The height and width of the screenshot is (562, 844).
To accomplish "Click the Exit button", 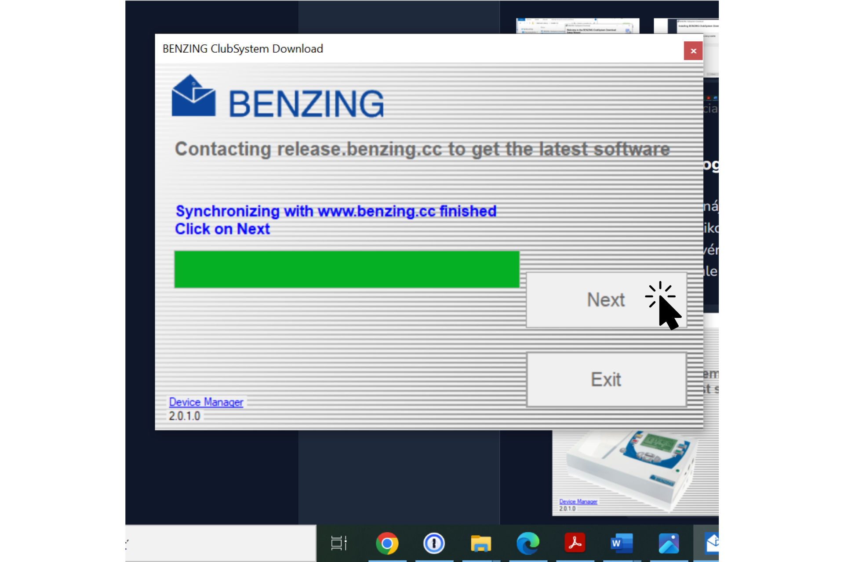I will pyautogui.click(x=606, y=380).
